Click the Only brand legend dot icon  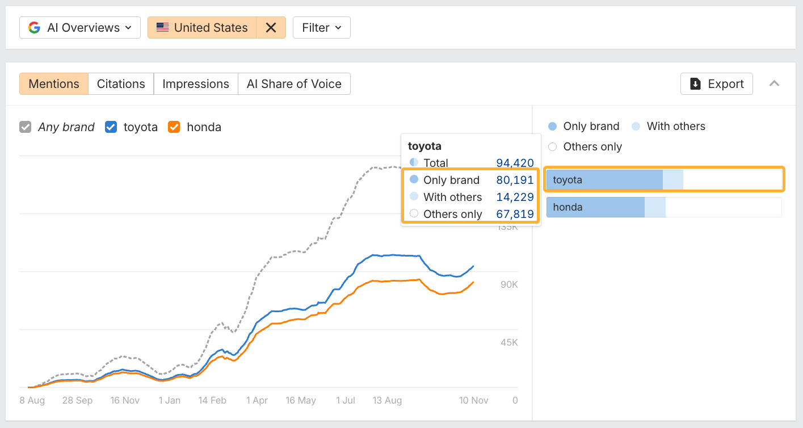click(x=553, y=126)
